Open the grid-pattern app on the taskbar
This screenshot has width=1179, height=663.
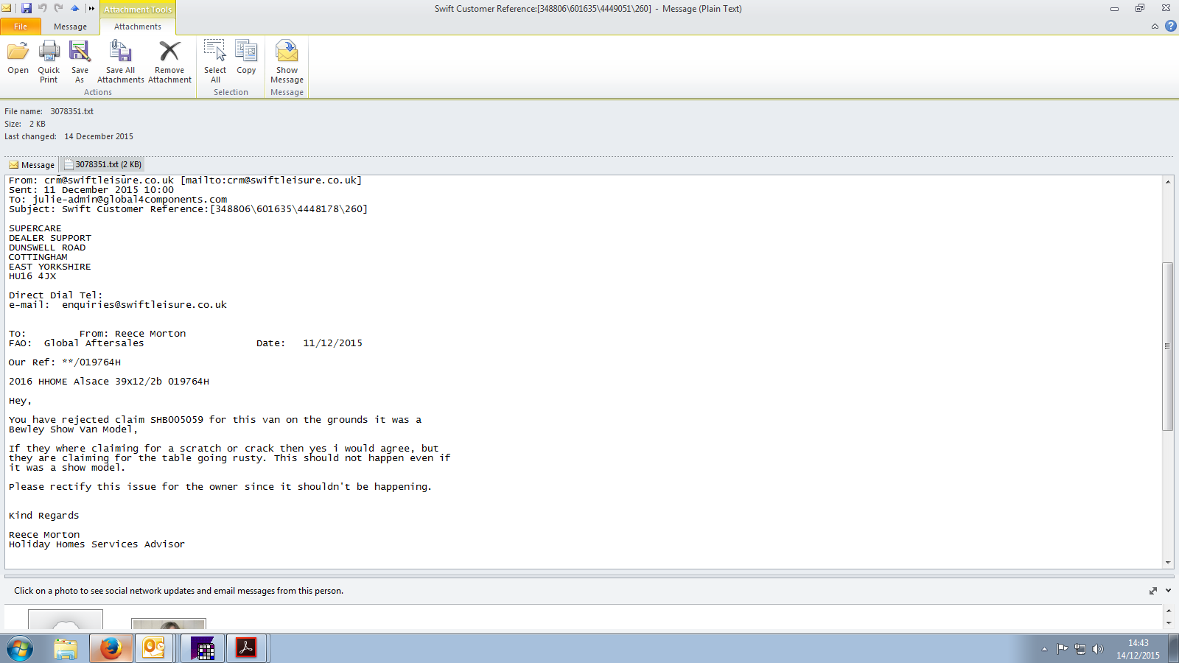click(x=202, y=648)
